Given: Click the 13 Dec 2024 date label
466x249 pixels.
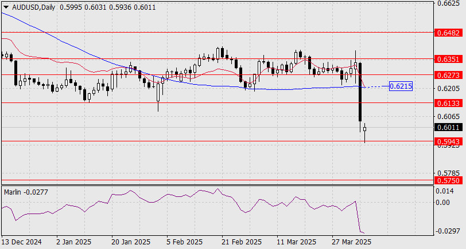Looking at the screenshot, I should pyautogui.click(x=21, y=242).
